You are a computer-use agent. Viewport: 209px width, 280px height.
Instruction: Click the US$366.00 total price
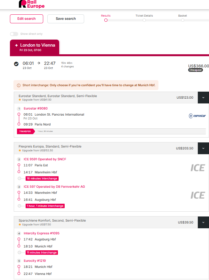[199, 66]
